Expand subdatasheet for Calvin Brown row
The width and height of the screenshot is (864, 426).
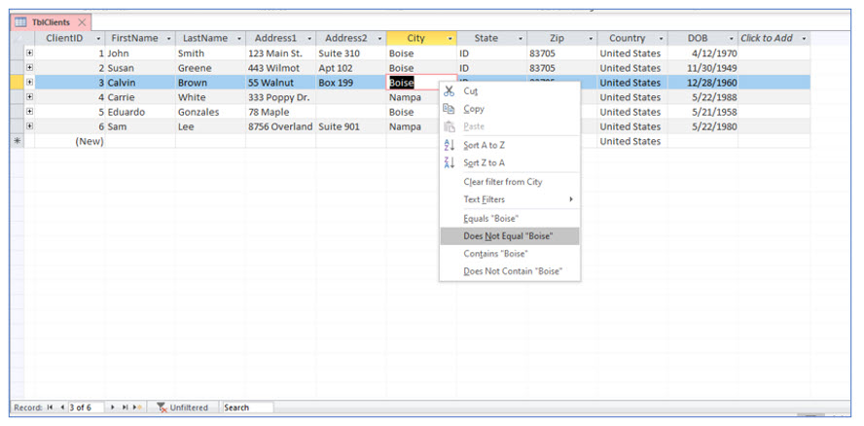(30, 82)
